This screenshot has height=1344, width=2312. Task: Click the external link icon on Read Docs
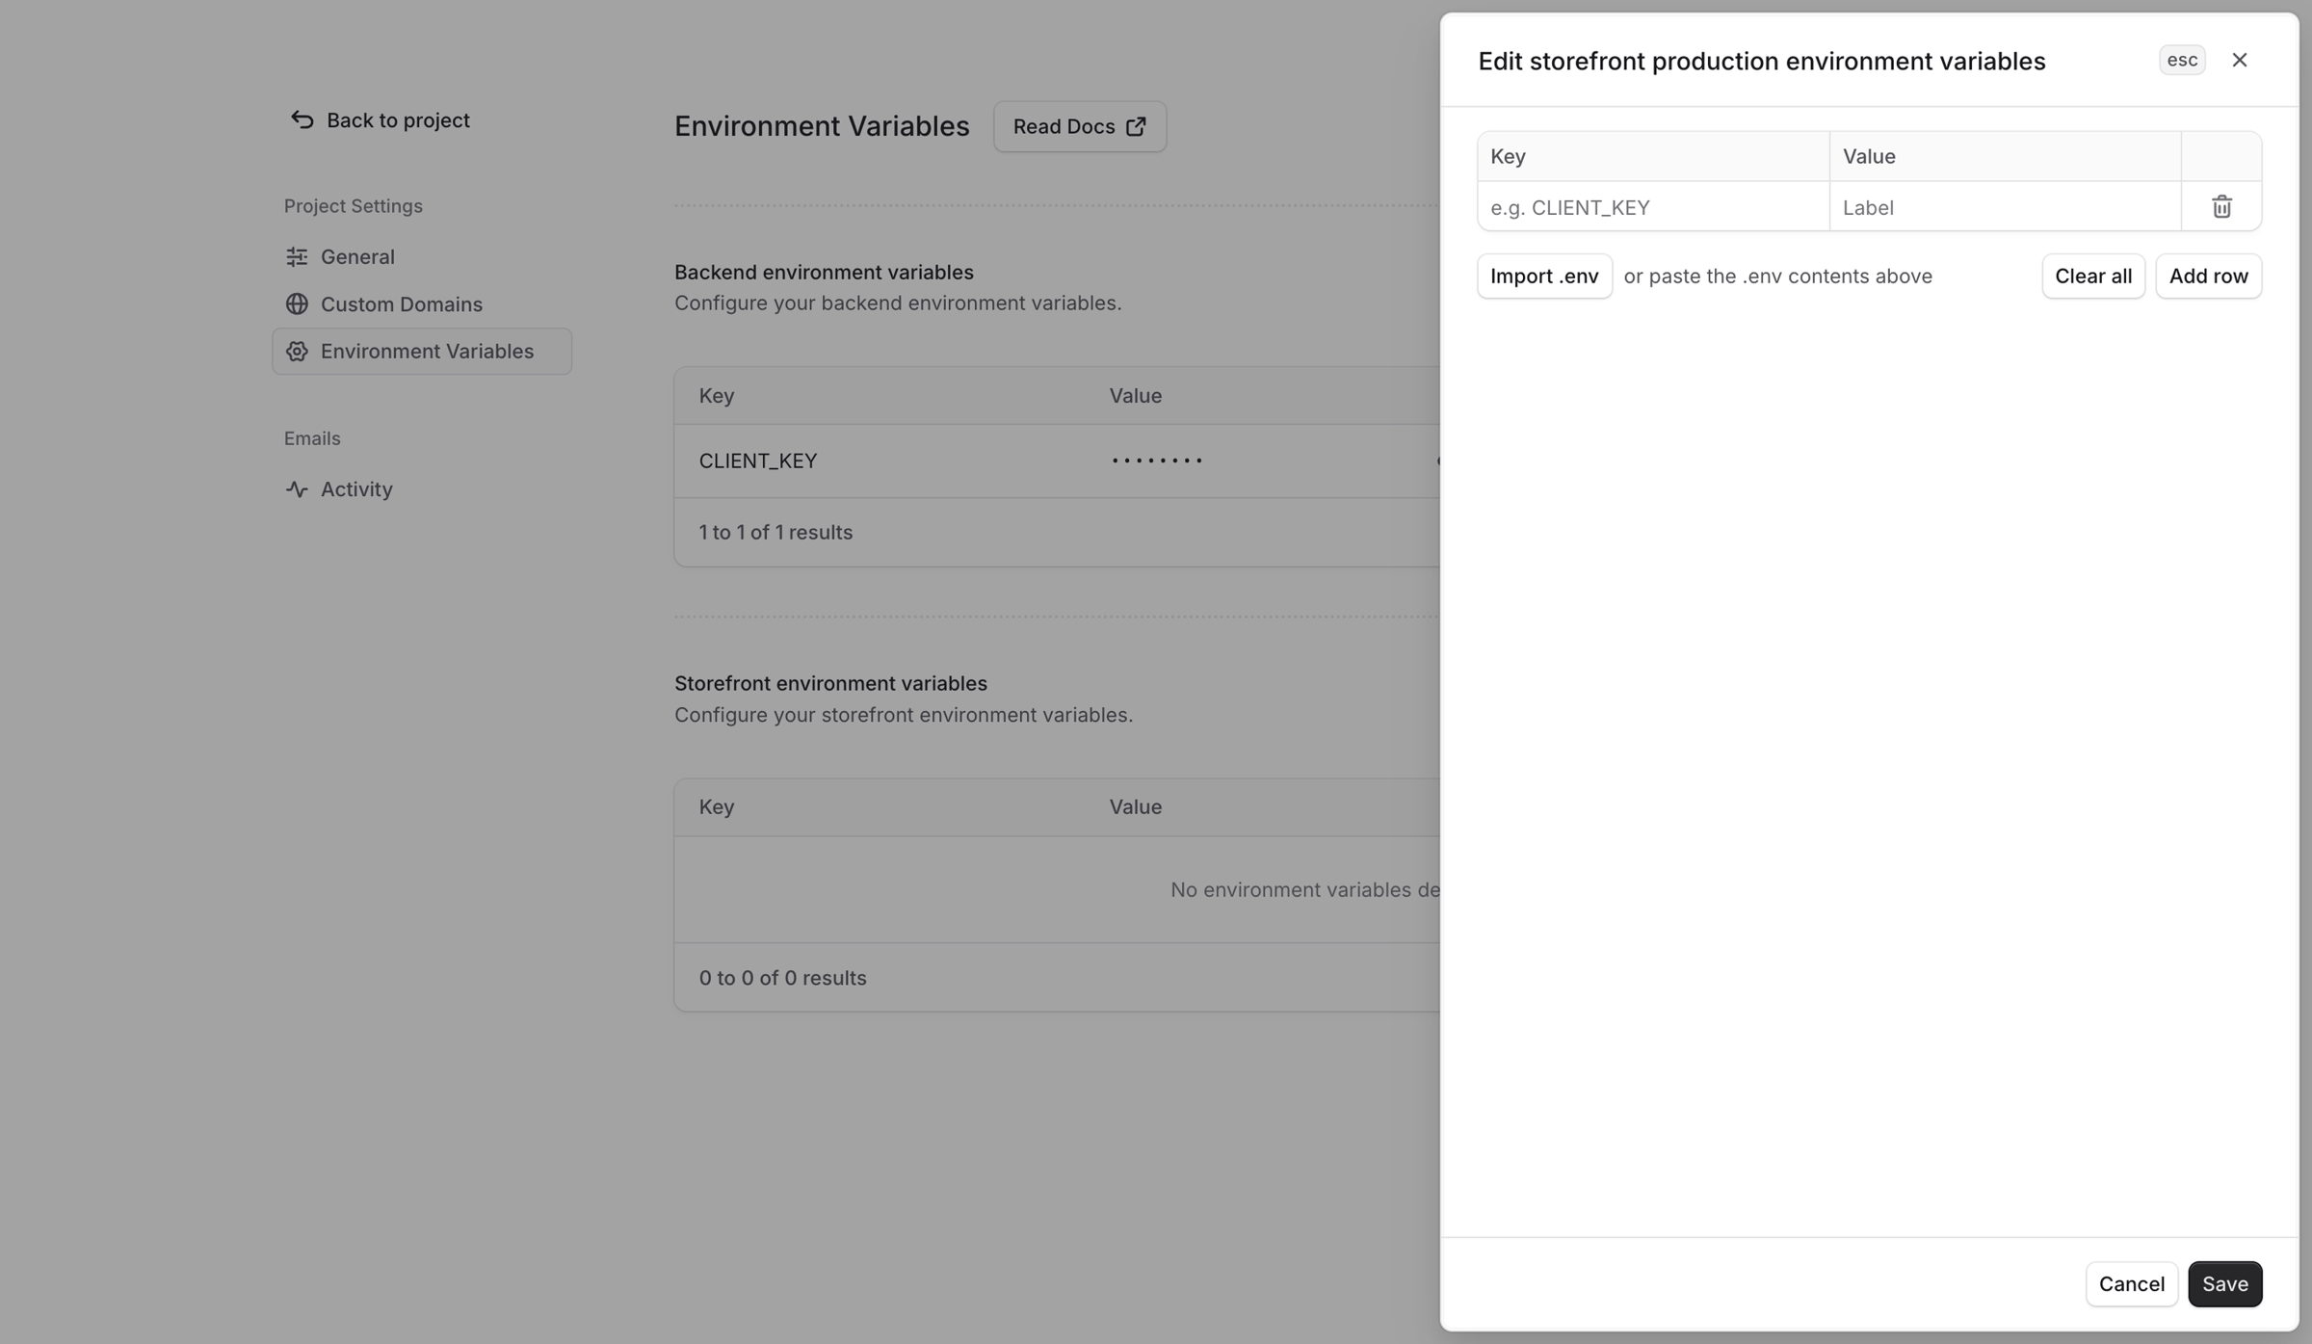[1136, 126]
